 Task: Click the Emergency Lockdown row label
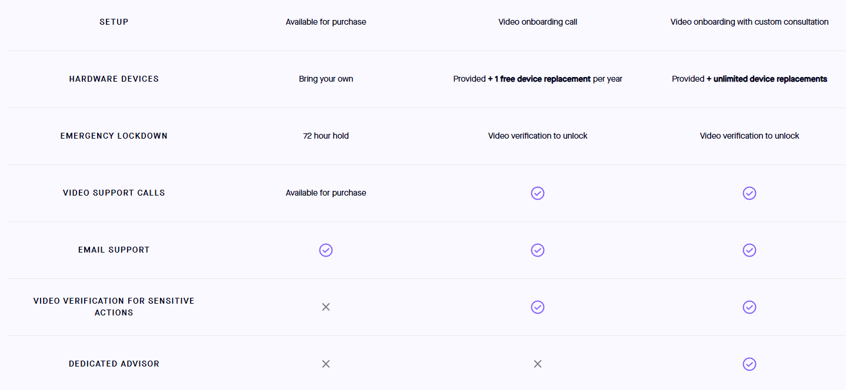point(114,136)
